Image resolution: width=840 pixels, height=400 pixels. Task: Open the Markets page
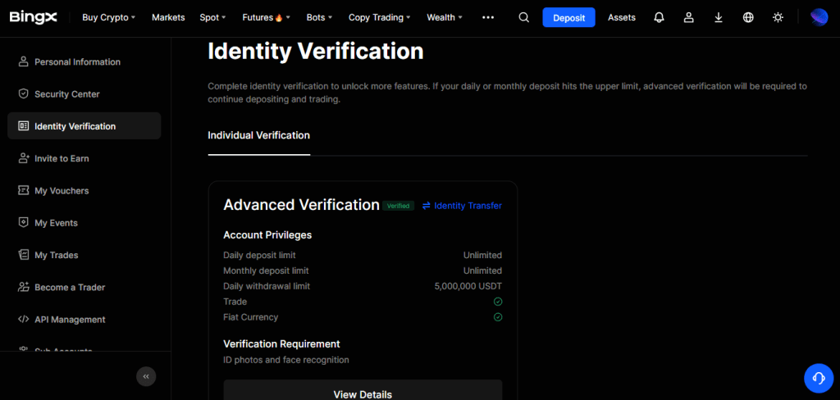click(x=168, y=18)
